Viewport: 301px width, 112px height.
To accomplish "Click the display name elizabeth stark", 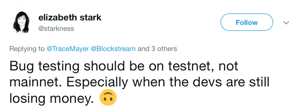I will [x=70, y=18].
